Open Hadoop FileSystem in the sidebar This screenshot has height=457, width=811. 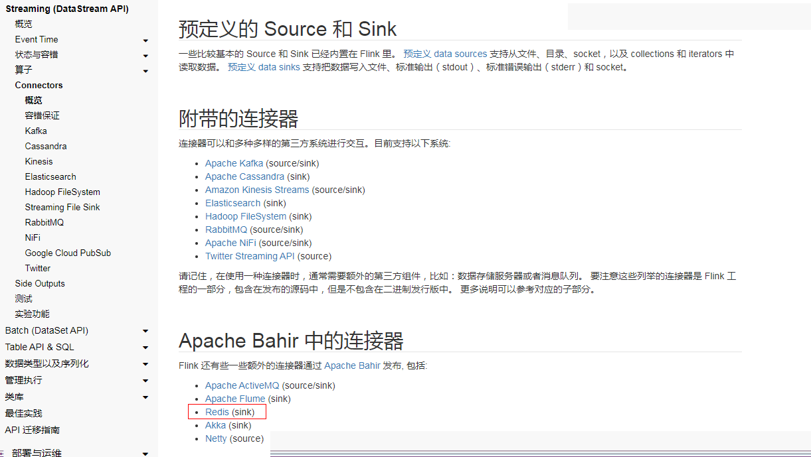(62, 192)
